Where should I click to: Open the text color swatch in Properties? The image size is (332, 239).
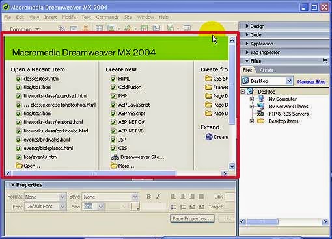point(135,207)
